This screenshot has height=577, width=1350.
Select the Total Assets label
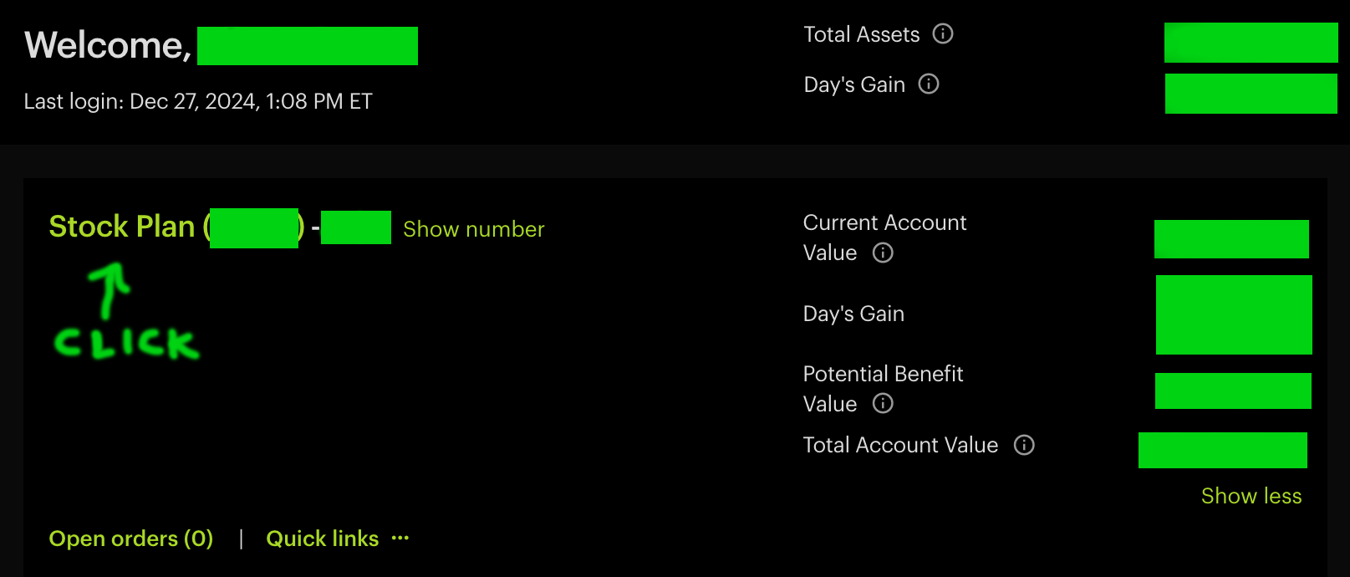coord(861,34)
